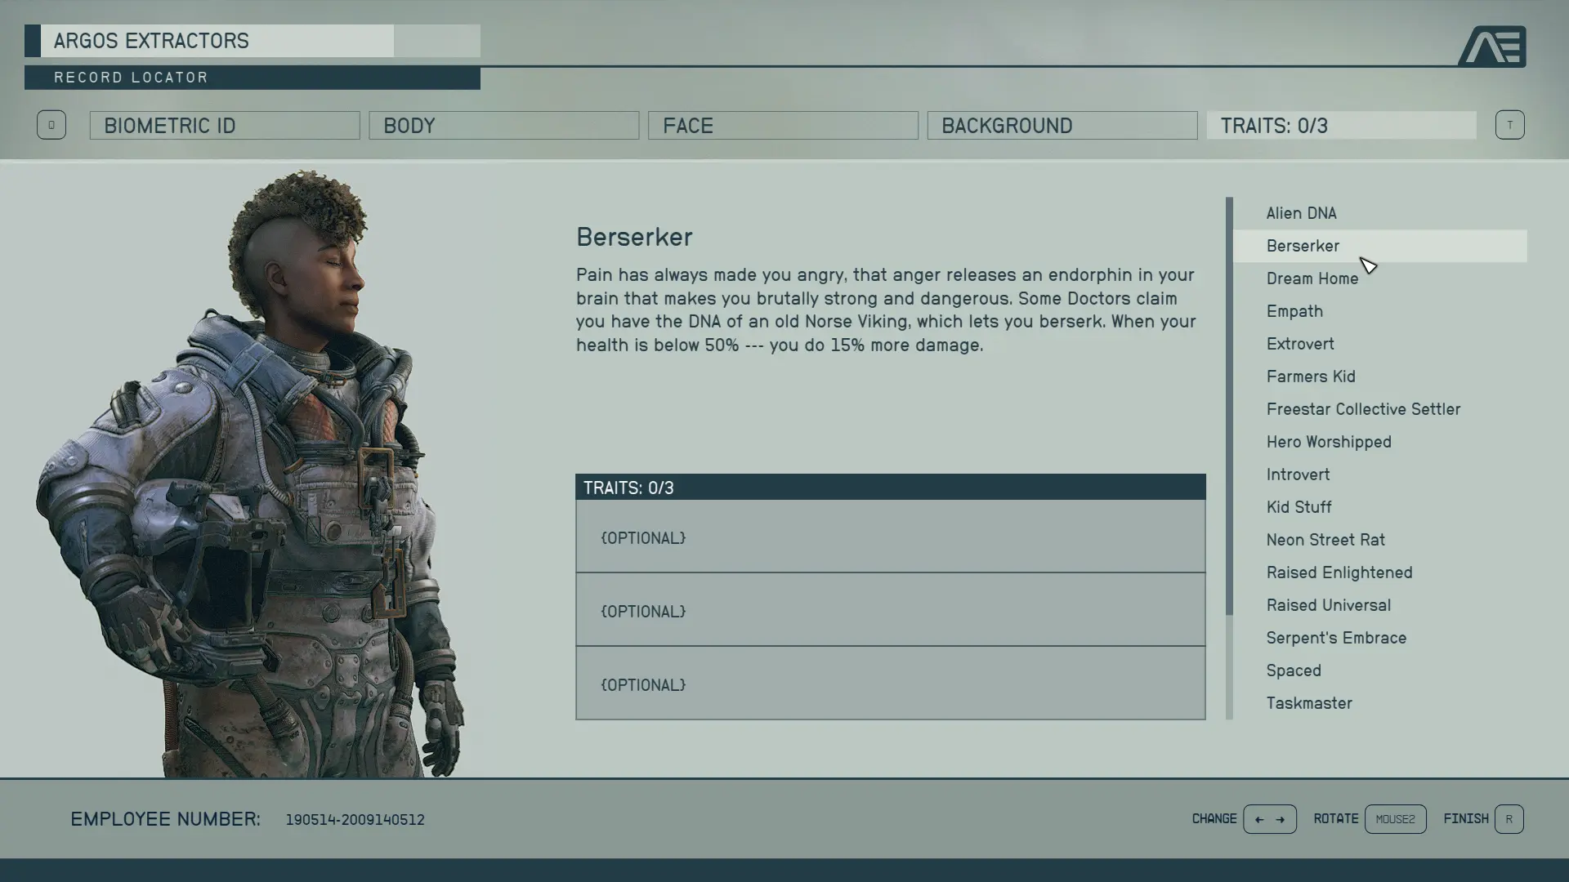1569x882 pixels.
Task: Click the left CHANGE arrow button
Action: [x=1258, y=818]
